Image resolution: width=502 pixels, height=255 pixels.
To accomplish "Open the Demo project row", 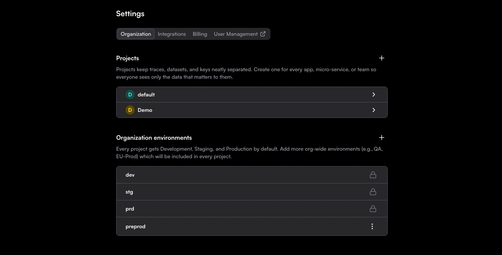I will pos(252,110).
